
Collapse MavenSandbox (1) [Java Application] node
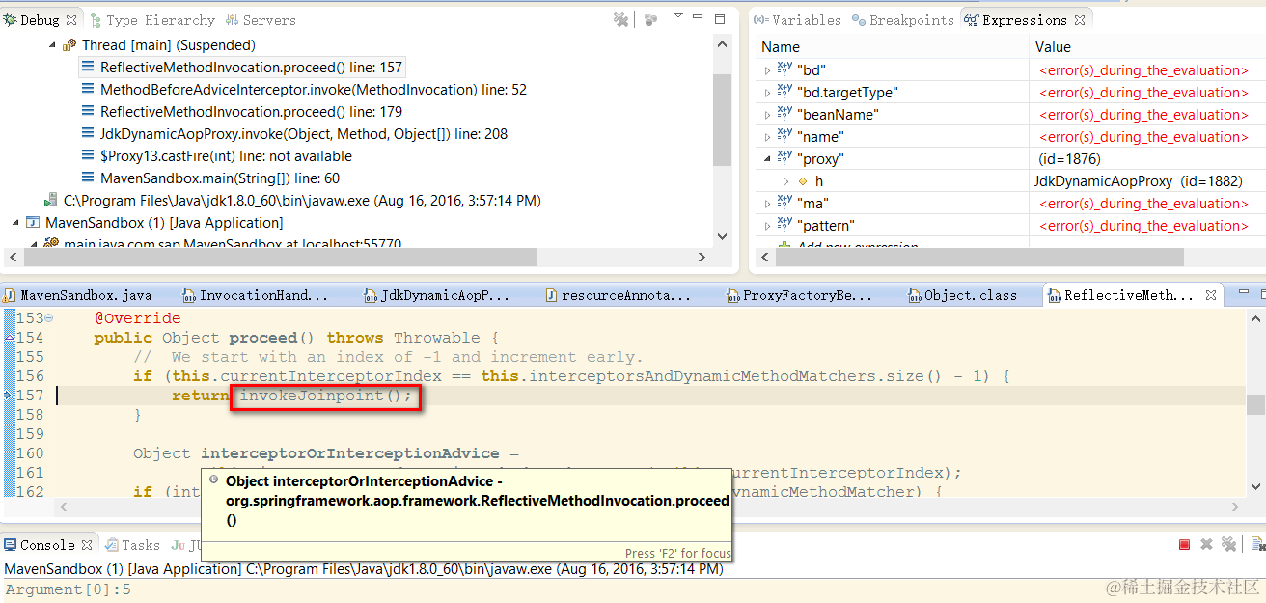16,223
